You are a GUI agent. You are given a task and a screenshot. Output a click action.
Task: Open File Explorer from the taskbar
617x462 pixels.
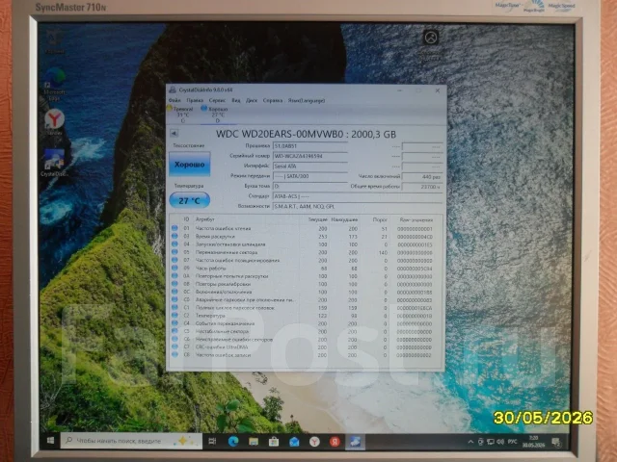pyautogui.click(x=254, y=442)
